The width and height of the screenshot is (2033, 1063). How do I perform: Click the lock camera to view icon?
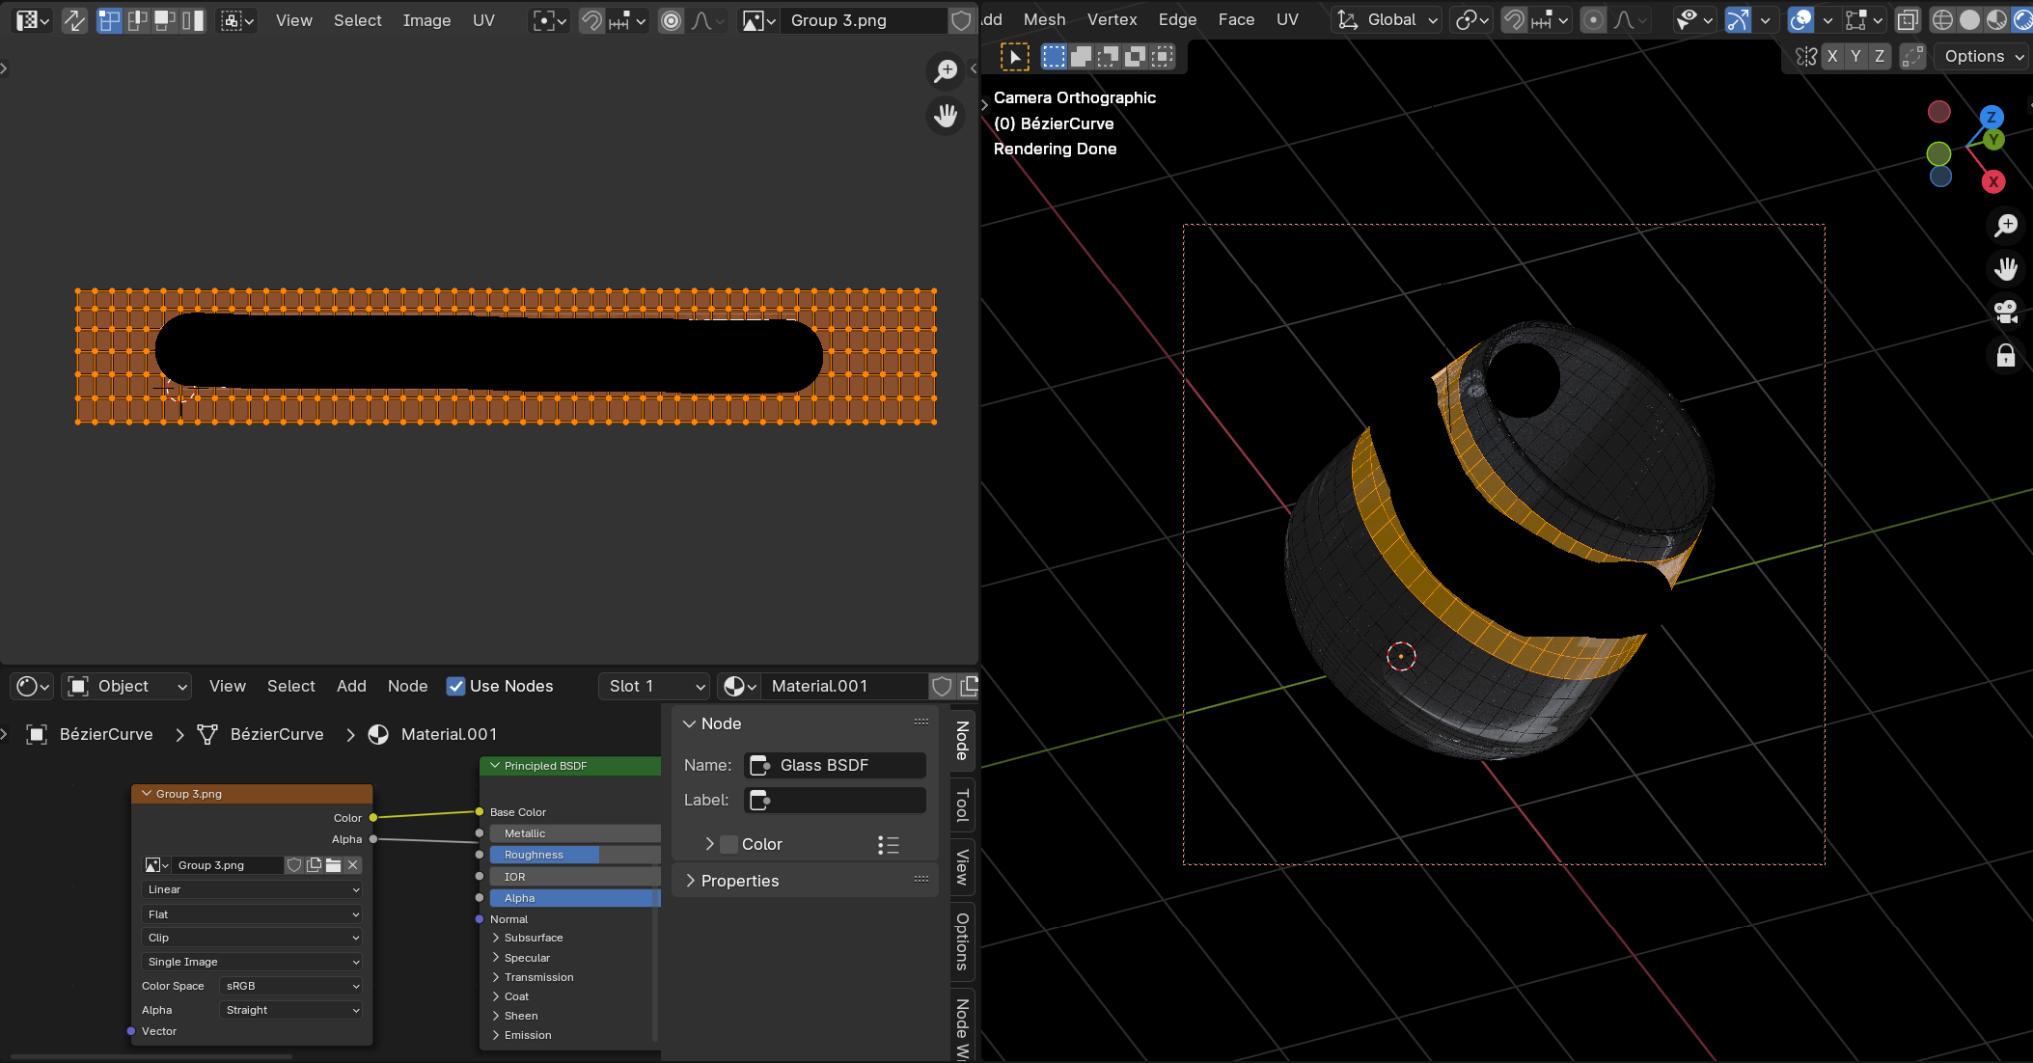tap(2006, 356)
